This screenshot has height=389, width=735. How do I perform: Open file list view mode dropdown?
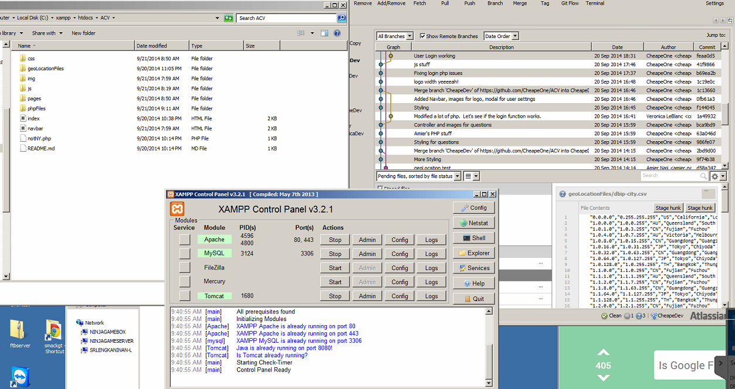[x=472, y=176]
